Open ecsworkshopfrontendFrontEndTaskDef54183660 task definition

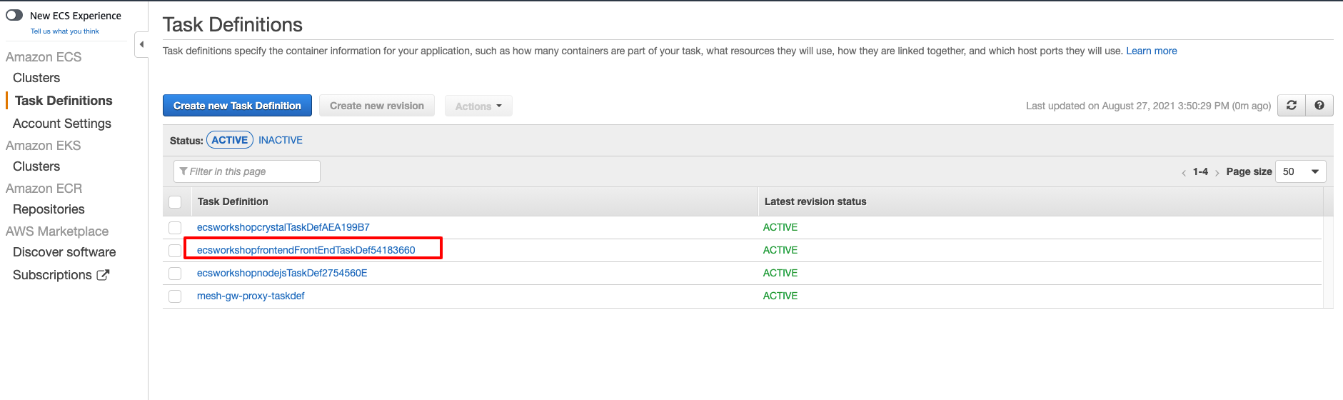point(306,250)
